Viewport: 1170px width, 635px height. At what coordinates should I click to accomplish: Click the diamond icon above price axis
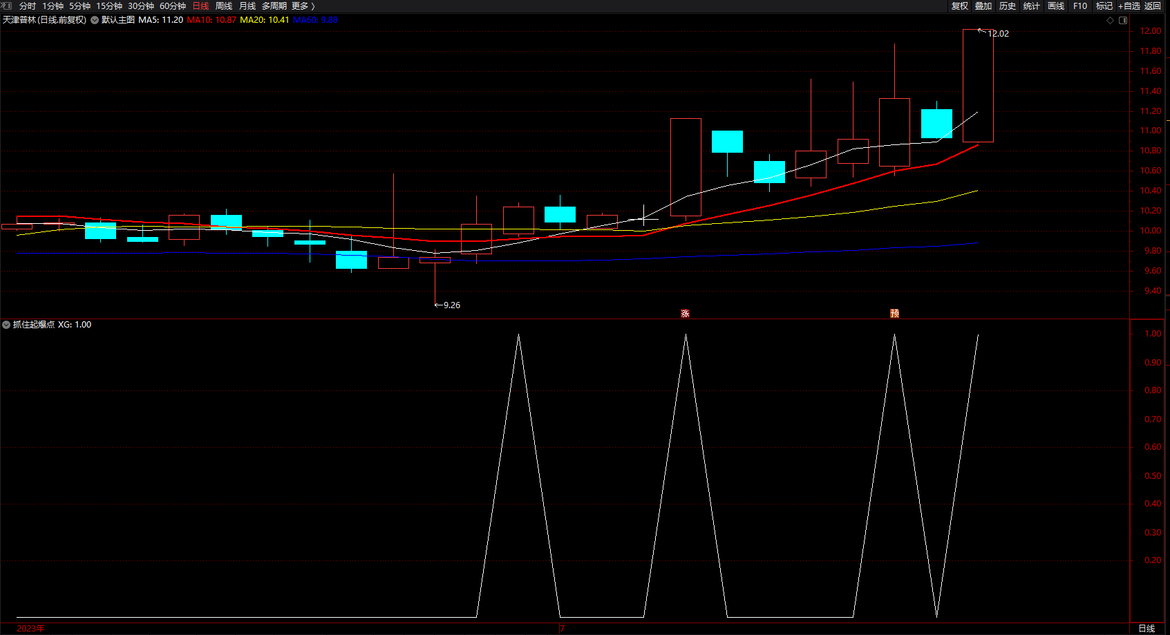pyautogui.click(x=1111, y=20)
